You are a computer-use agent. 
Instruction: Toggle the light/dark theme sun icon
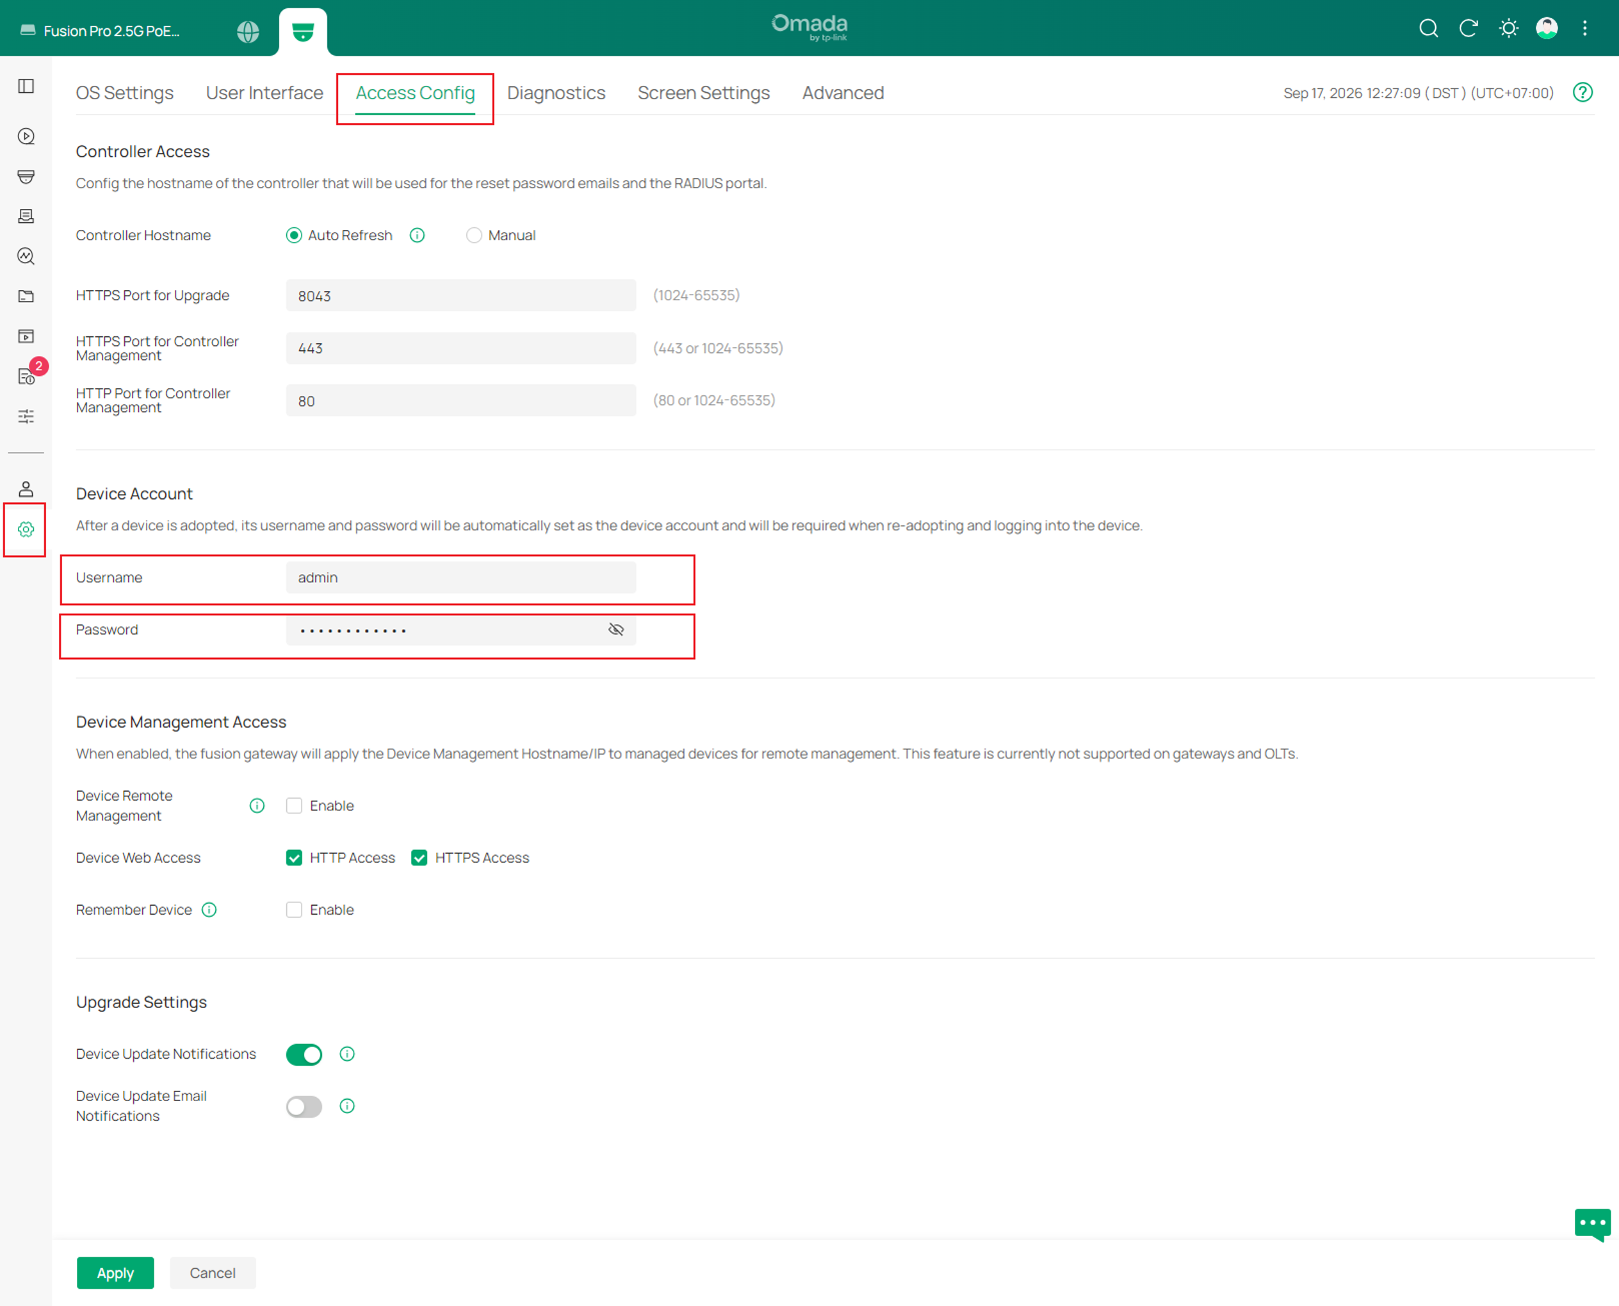(1508, 29)
